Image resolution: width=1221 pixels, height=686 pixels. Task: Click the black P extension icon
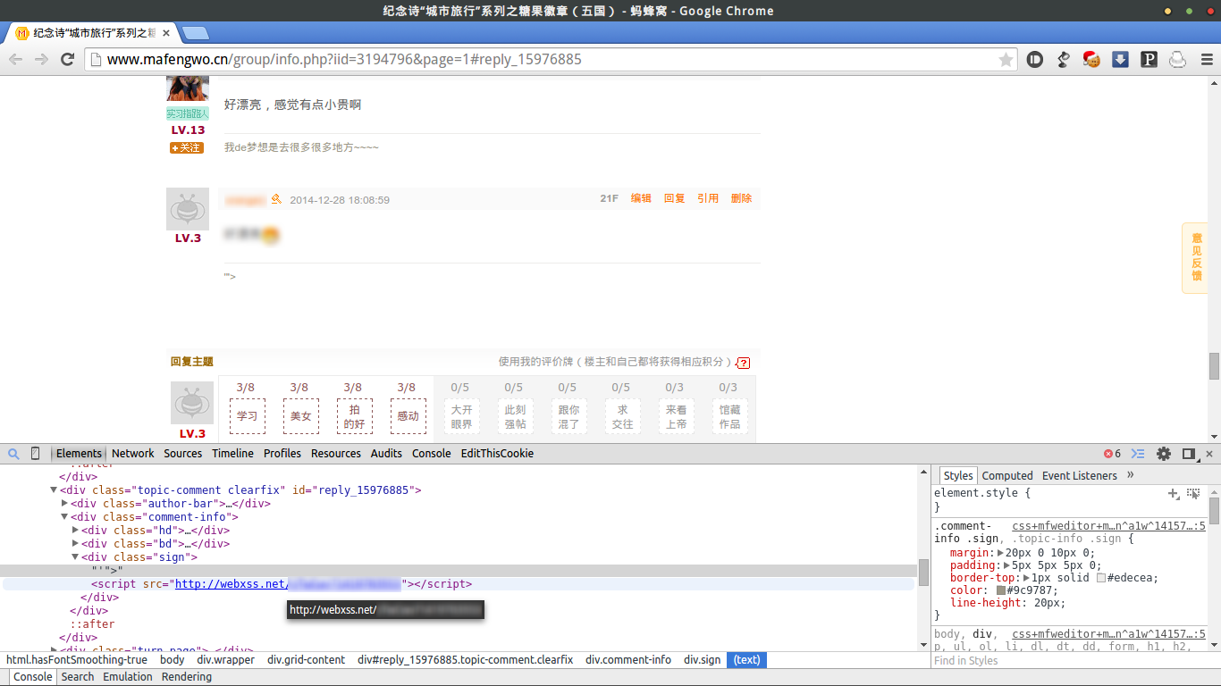click(x=1149, y=60)
